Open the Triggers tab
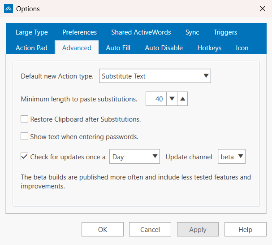The height and width of the screenshot is (245, 272). tap(225, 32)
